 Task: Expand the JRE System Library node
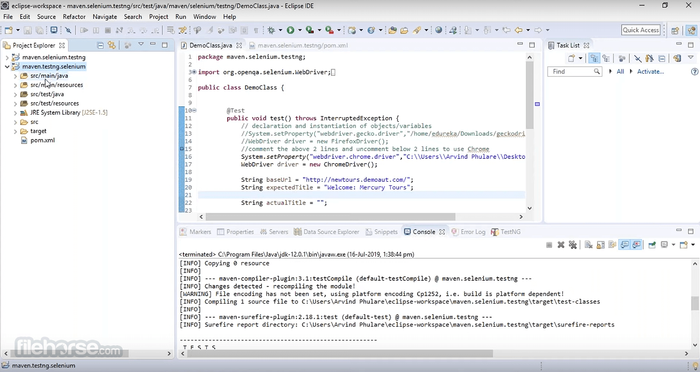16,113
